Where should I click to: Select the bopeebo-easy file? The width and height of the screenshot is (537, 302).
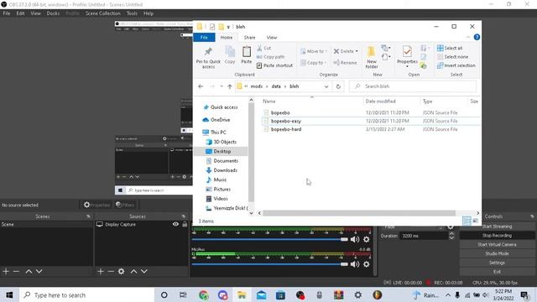[x=285, y=121]
